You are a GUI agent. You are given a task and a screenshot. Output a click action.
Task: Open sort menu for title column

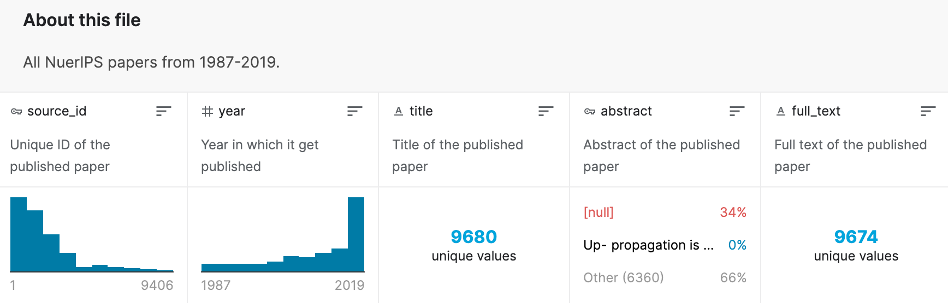546,111
